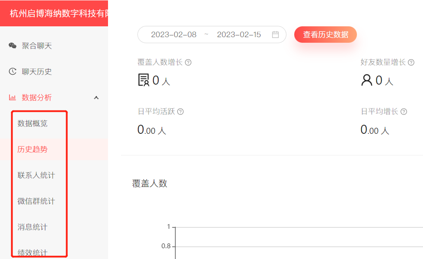Click help icon next to 日平均增长
The image size is (423, 259).
click(404, 112)
